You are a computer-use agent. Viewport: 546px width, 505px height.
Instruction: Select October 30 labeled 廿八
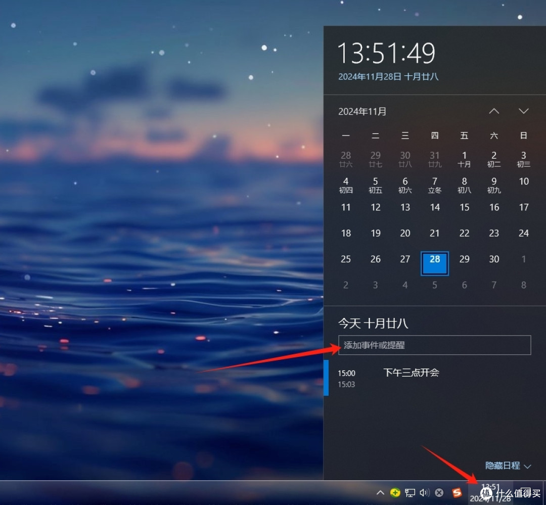405,159
